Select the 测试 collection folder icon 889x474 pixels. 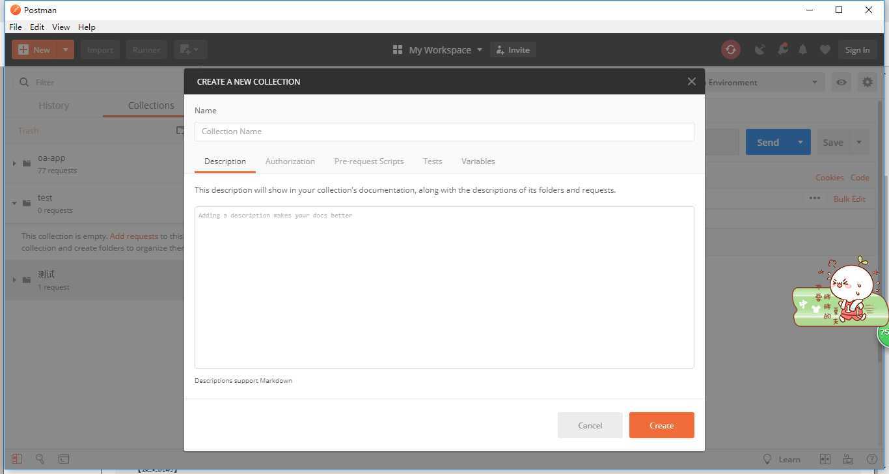click(27, 280)
